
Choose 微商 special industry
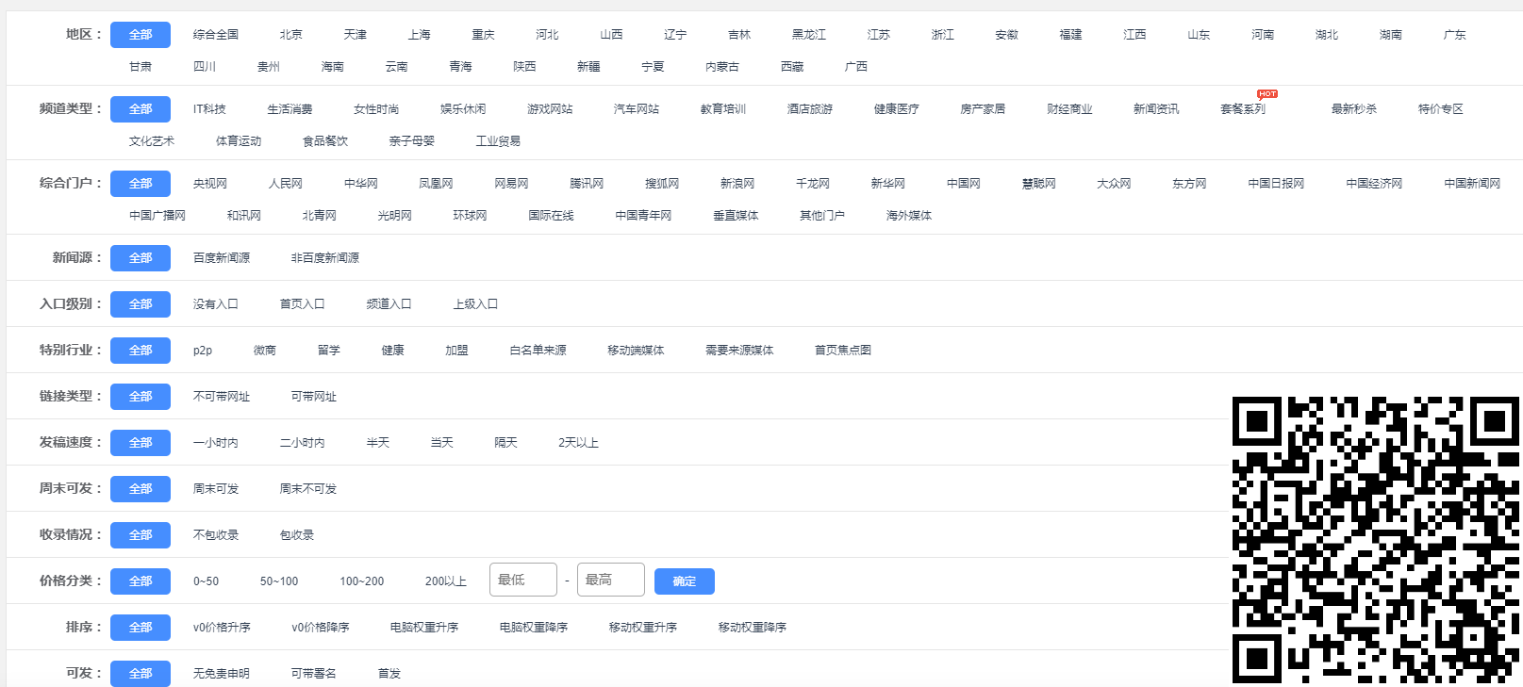coord(265,351)
